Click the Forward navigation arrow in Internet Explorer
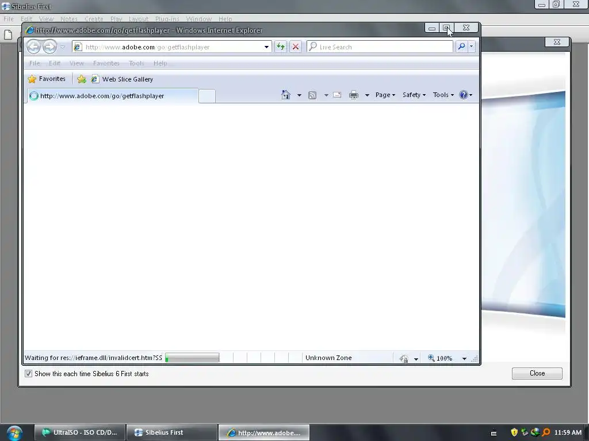This screenshot has height=441, width=589. pos(49,47)
